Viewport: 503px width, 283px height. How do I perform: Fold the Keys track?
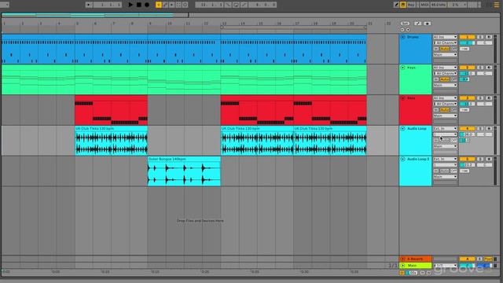coord(403,68)
